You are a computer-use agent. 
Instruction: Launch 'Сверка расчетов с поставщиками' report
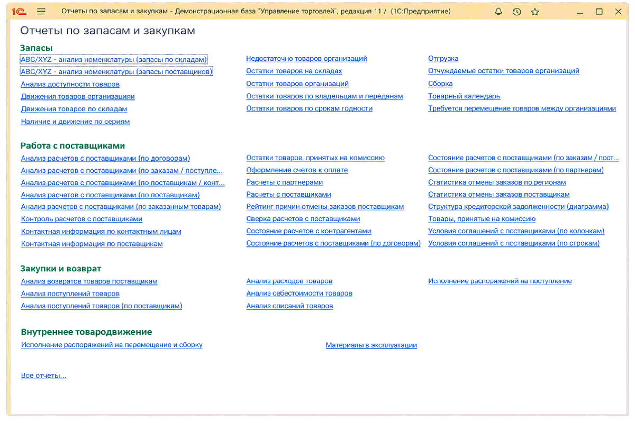(x=303, y=219)
